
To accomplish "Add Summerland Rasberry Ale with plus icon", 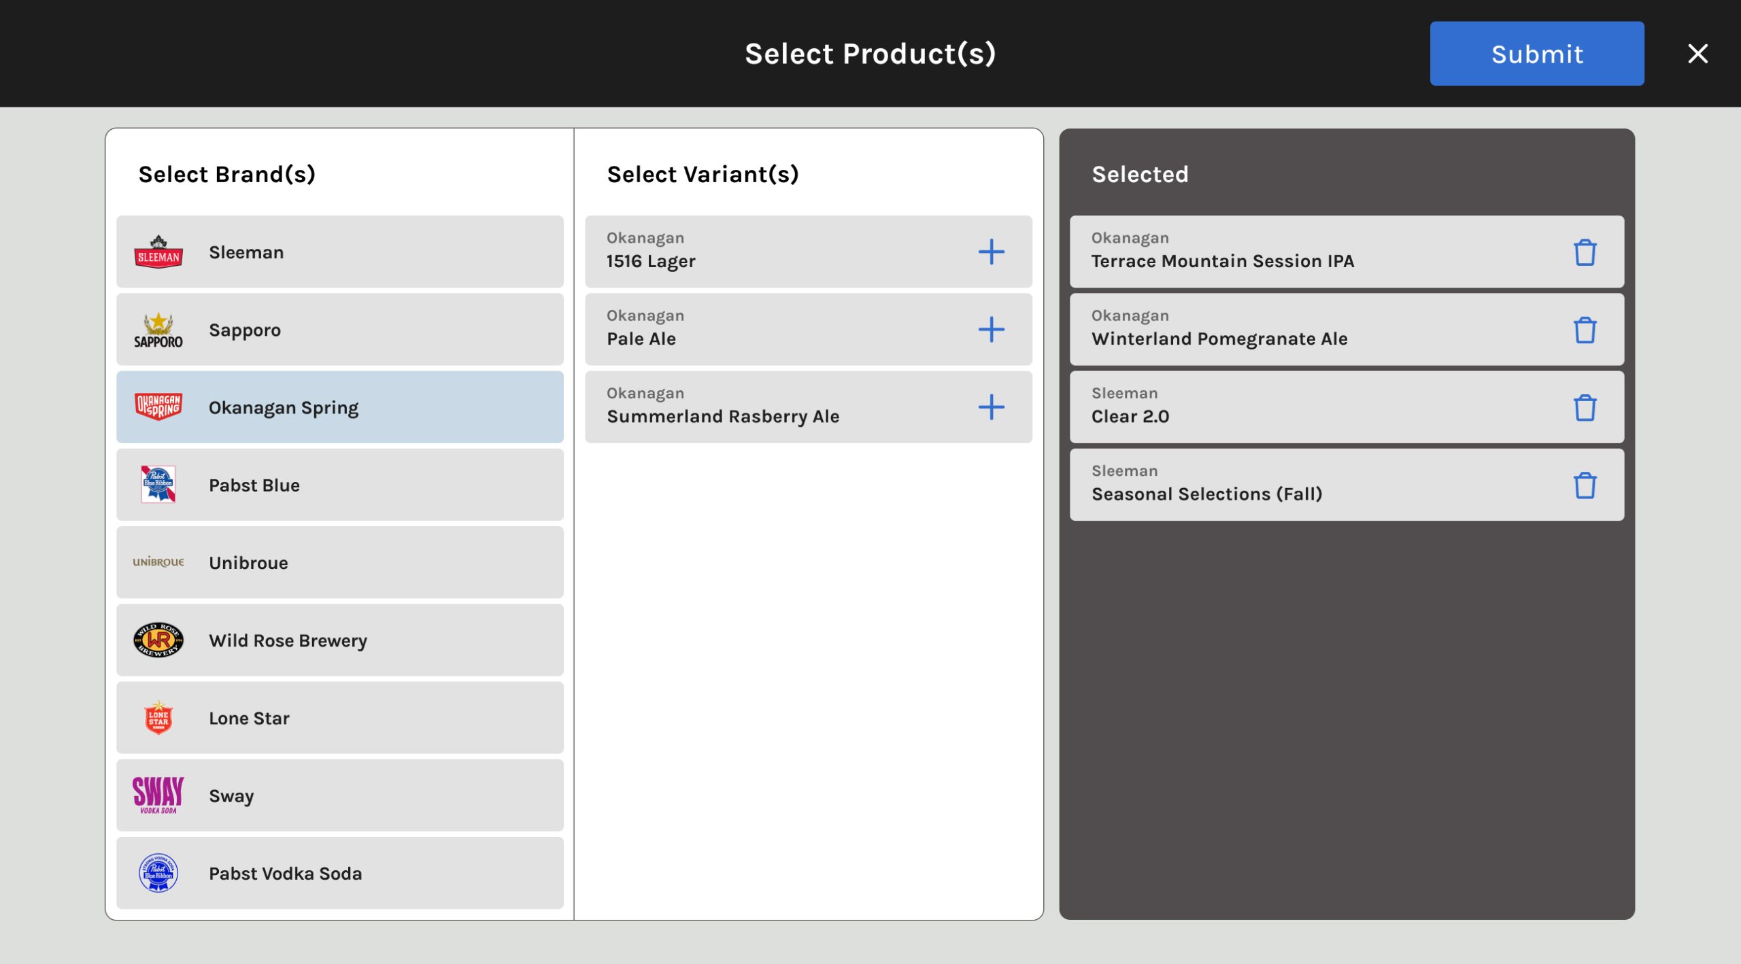I will (991, 407).
